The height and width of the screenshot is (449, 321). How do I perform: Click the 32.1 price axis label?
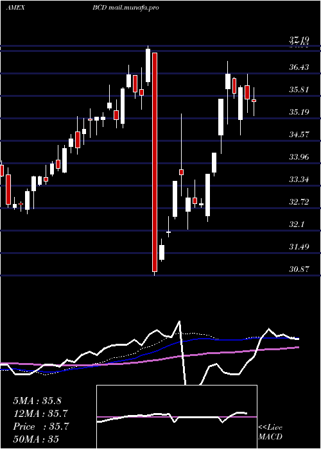(x=297, y=224)
